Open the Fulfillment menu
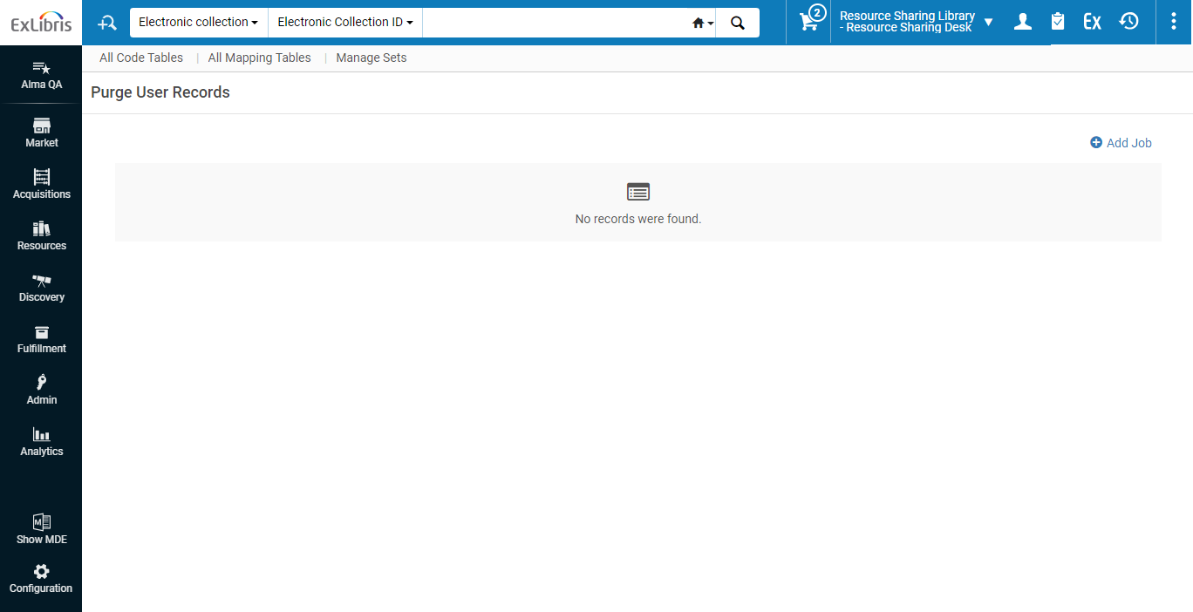 [41, 338]
